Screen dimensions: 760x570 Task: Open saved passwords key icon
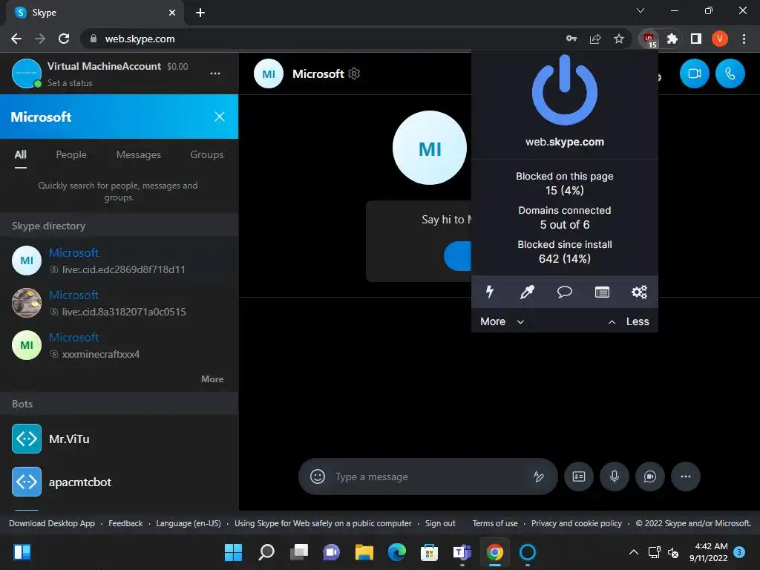571,39
